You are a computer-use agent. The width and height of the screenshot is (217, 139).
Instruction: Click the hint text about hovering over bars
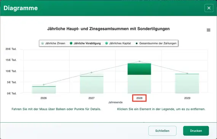click(x=56, y=109)
